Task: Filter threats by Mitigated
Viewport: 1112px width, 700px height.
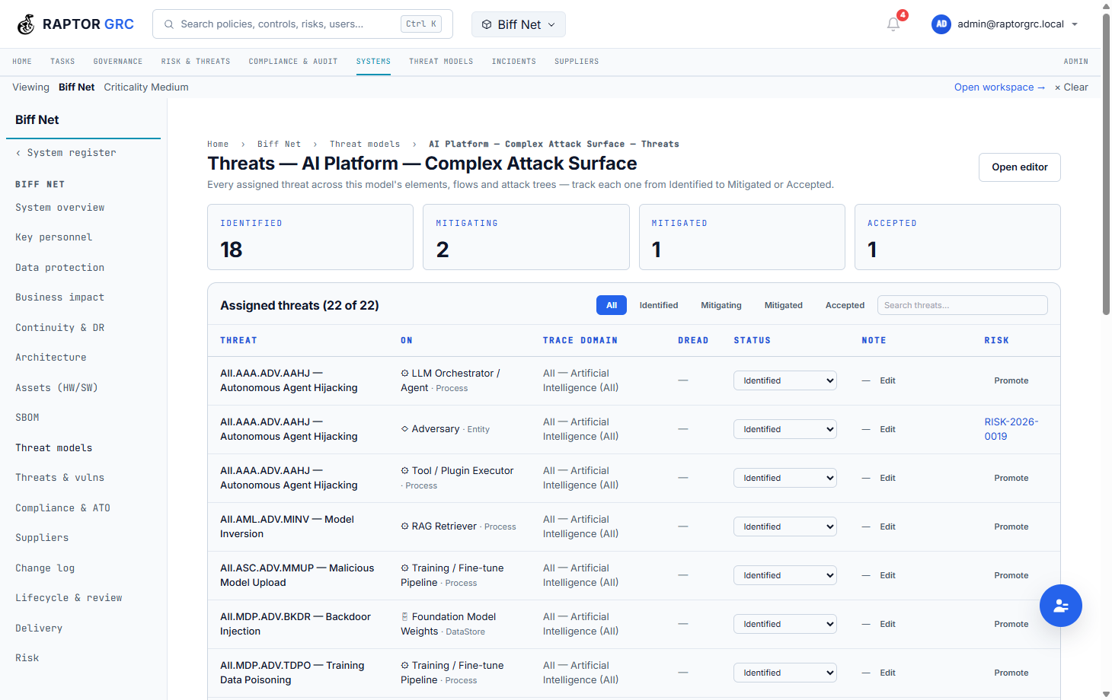Action: (784, 305)
